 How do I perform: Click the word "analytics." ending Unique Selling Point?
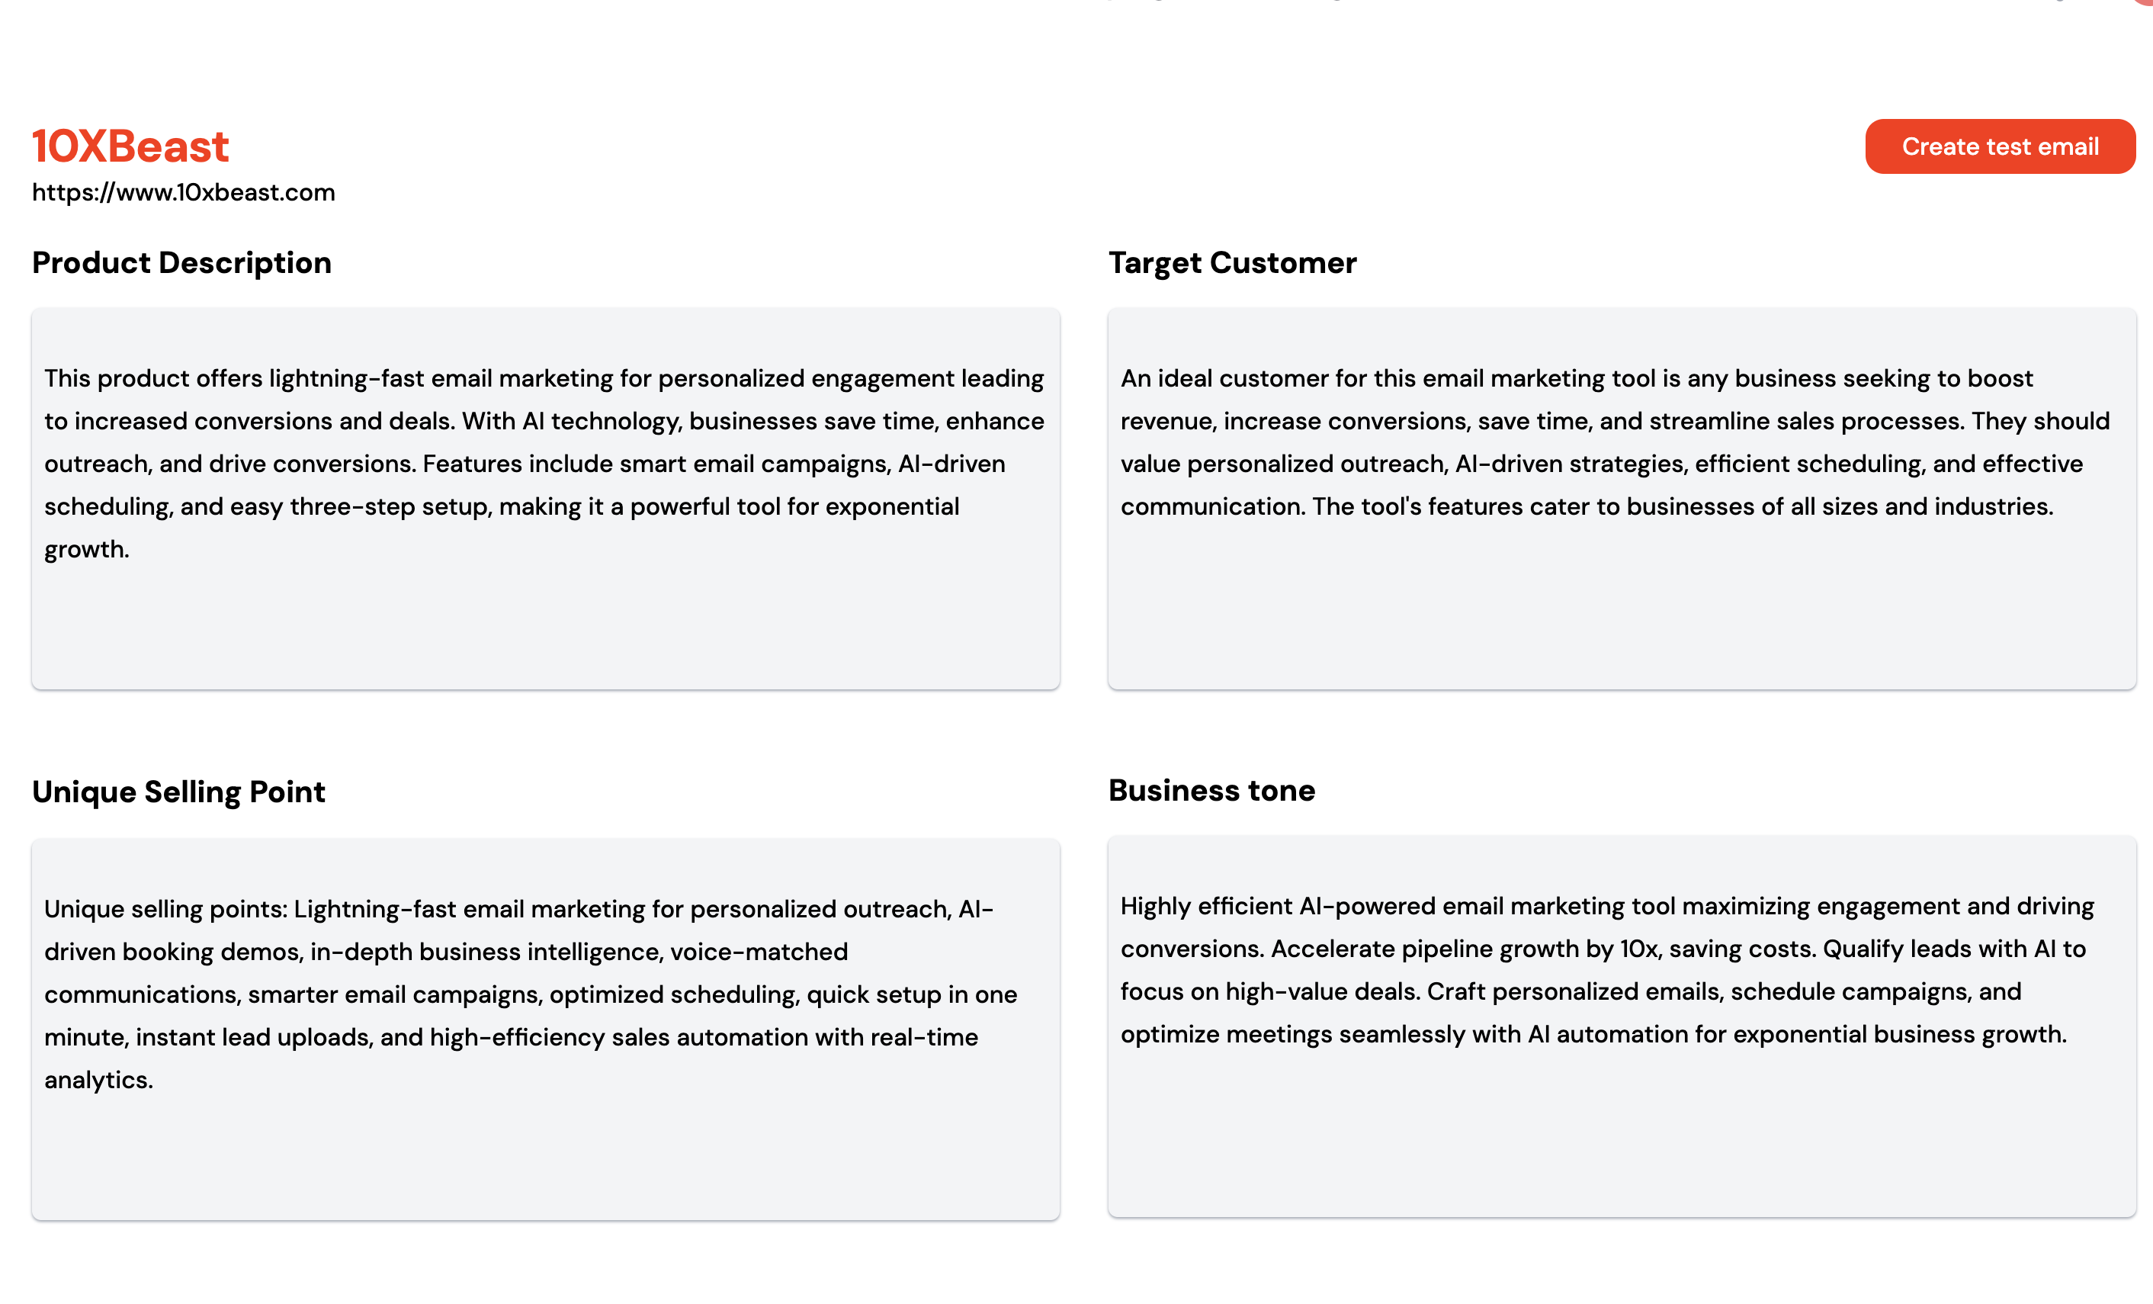pyautogui.click(x=99, y=1081)
